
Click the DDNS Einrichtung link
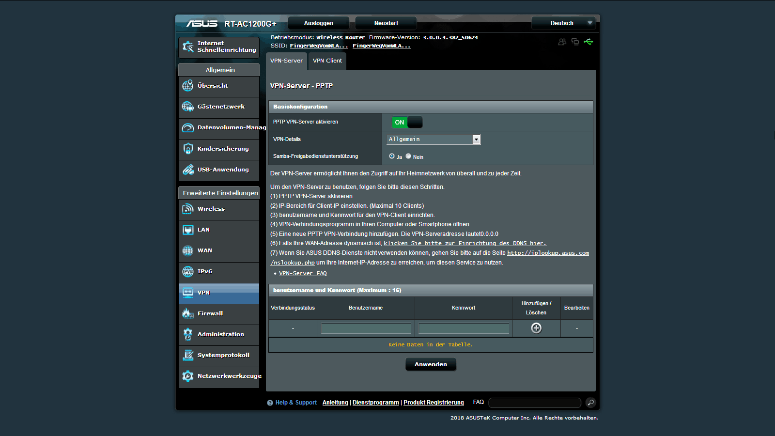(x=465, y=243)
